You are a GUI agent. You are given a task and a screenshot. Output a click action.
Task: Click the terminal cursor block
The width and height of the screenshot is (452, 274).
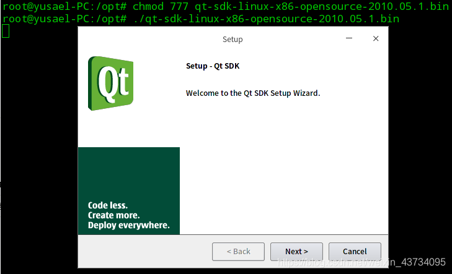6,31
